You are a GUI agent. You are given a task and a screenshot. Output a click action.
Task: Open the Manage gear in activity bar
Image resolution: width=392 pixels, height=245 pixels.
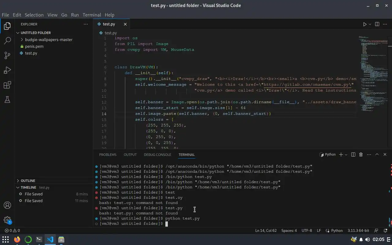click(7, 220)
